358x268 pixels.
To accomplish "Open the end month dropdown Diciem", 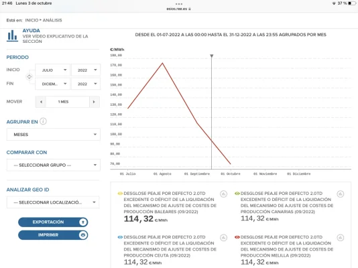I will [52, 84].
